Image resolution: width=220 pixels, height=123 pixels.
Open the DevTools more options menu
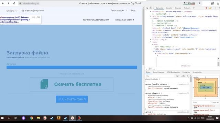pyautogui.click(x=216, y=8)
